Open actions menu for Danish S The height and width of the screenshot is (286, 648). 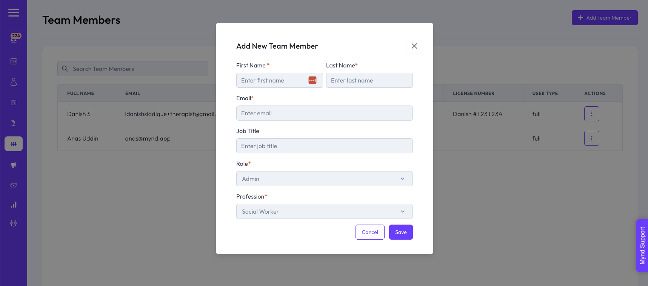[x=591, y=114]
